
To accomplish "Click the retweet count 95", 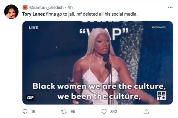I will click(73, 111).
